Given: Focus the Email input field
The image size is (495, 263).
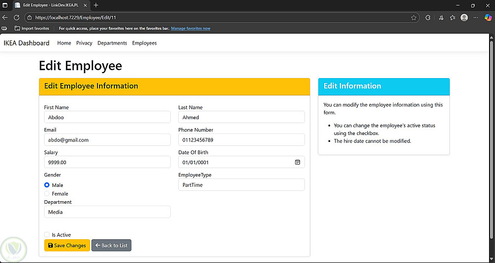Looking at the screenshot, I should tap(107, 140).
